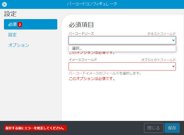Click the blue 保存 button
The image size is (184, 135).
pyautogui.click(x=172, y=128)
